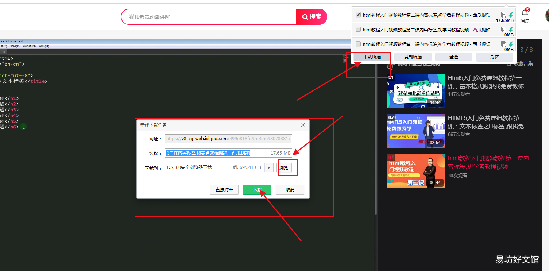Click the 17.65MB size label in popup
This screenshot has height=271, width=549.
pyautogui.click(x=504, y=20)
